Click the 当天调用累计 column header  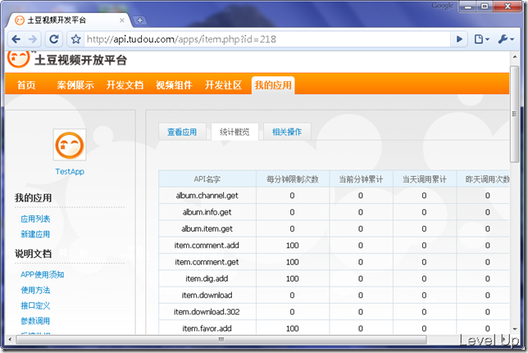tap(425, 179)
